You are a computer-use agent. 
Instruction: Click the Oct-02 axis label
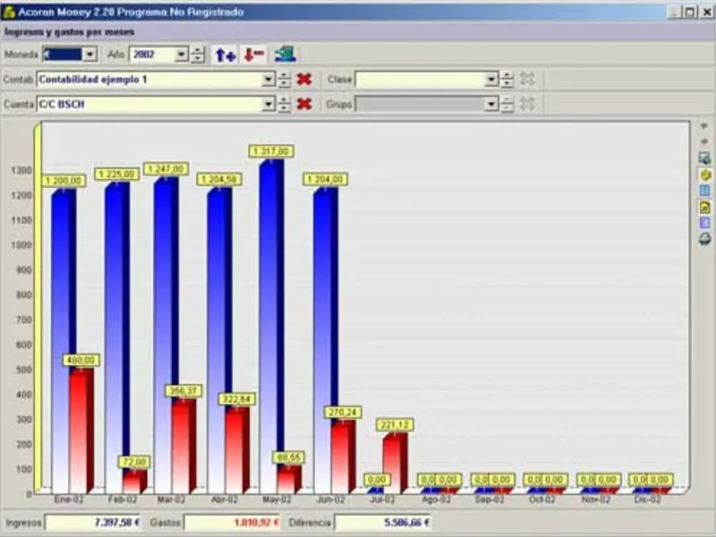click(x=542, y=499)
